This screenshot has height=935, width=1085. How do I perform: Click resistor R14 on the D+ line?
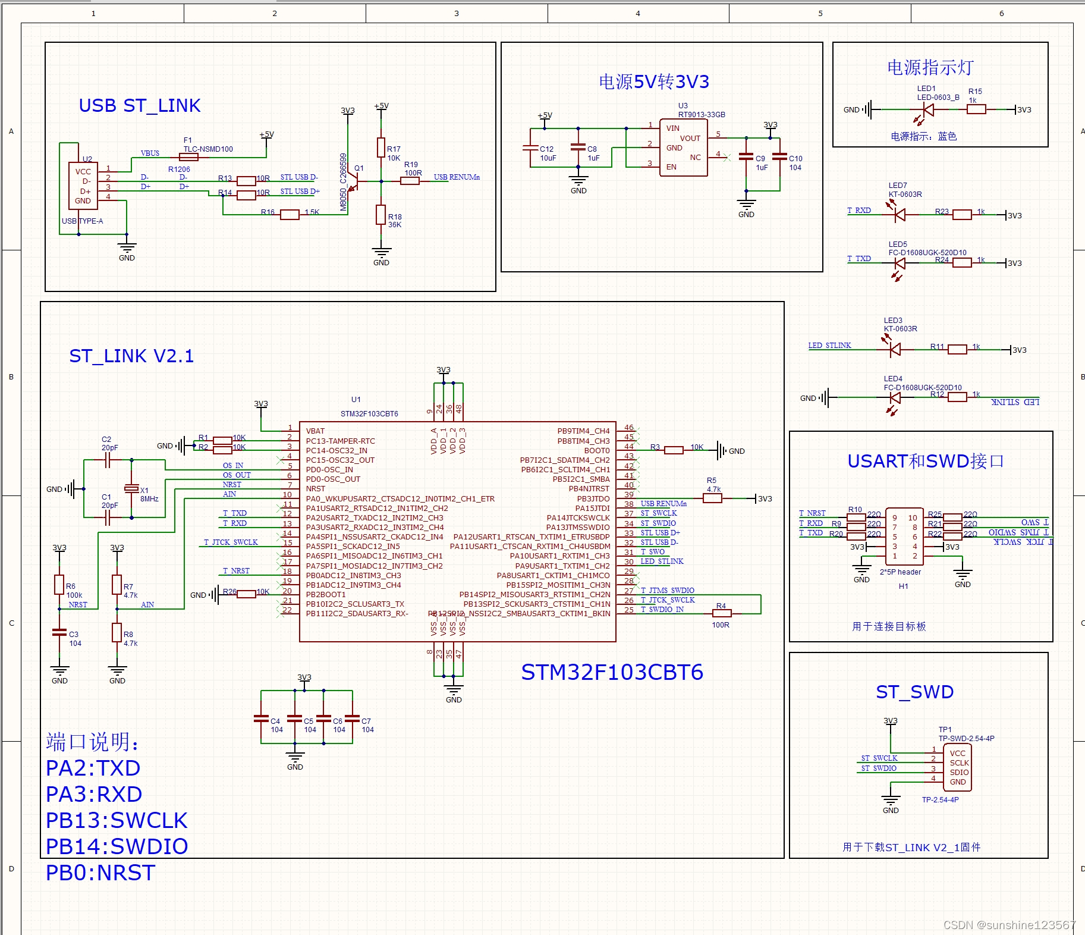pyautogui.click(x=246, y=194)
